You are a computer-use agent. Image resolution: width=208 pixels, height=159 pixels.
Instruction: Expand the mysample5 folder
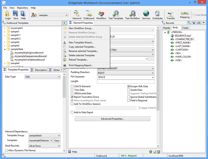coord(5,28)
